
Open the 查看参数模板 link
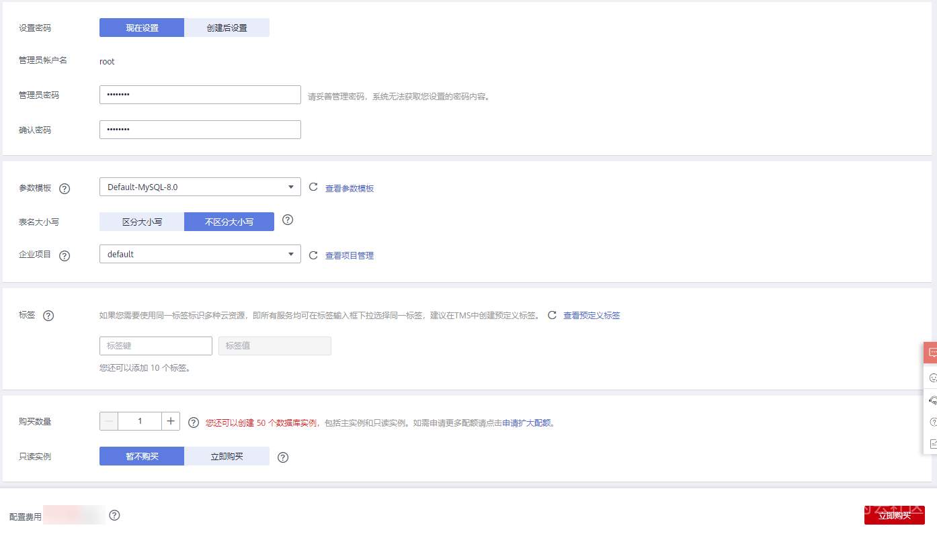(350, 189)
